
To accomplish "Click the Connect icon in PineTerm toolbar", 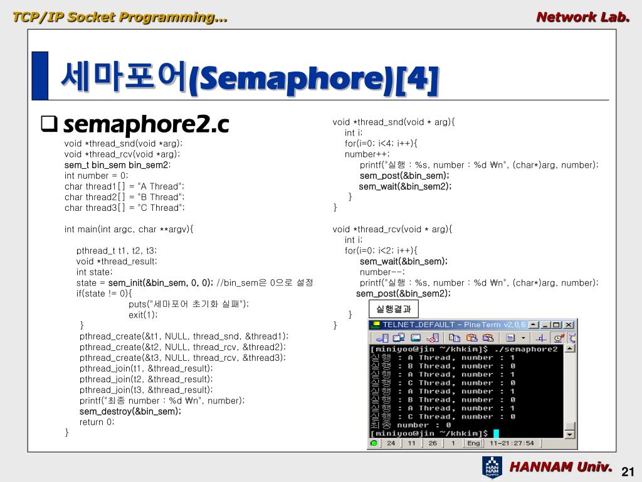I will coord(382,338).
